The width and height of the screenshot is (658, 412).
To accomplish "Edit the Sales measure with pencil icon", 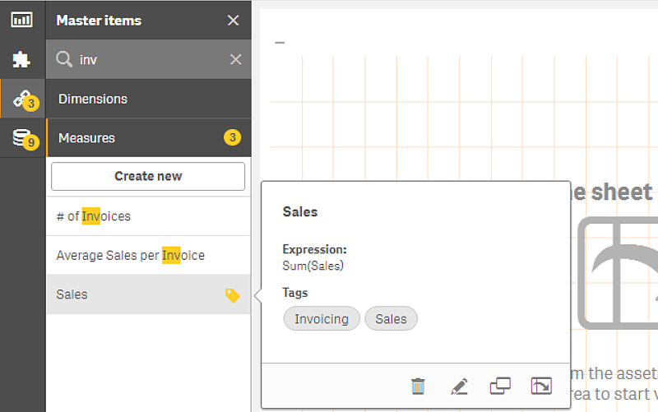I will pos(459,386).
